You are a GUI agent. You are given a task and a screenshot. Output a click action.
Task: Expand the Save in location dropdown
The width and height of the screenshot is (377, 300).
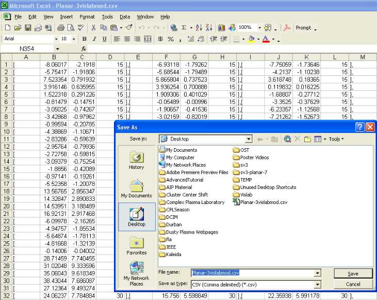tap(249, 139)
